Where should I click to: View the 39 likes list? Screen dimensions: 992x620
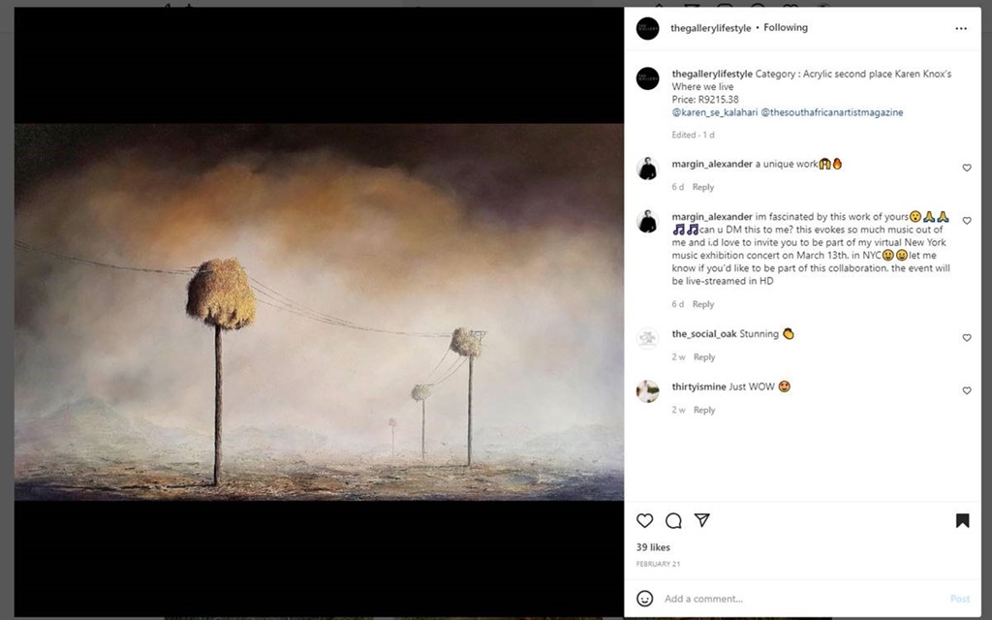[653, 547]
